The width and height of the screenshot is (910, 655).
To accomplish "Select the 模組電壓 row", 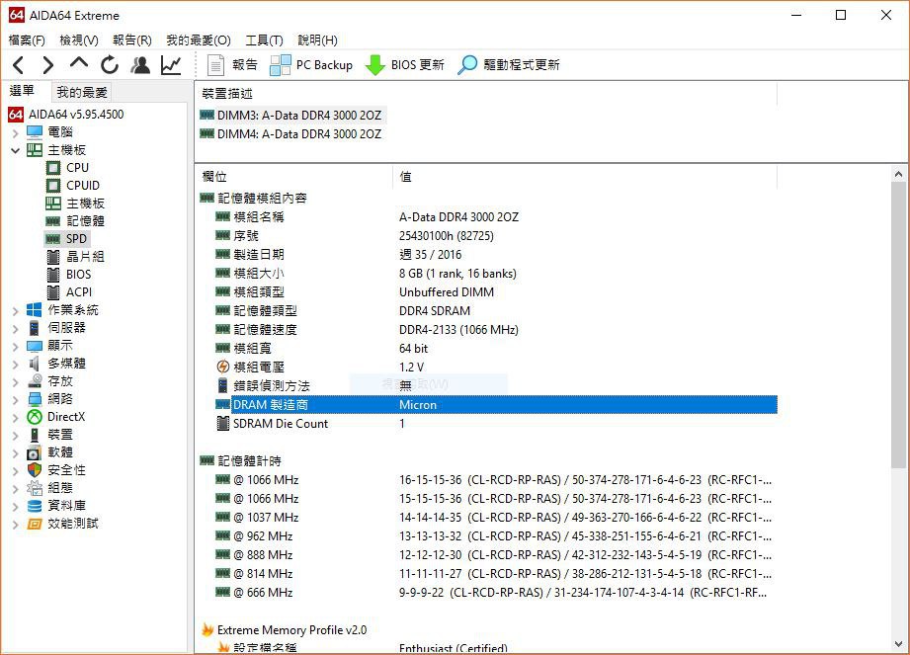I will click(496, 368).
